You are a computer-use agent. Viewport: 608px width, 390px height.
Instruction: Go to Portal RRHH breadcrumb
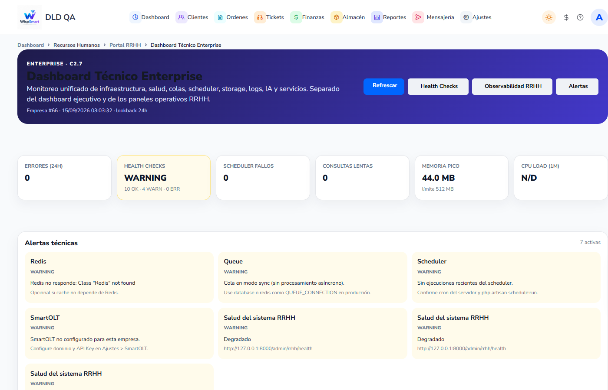coord(125,45)
